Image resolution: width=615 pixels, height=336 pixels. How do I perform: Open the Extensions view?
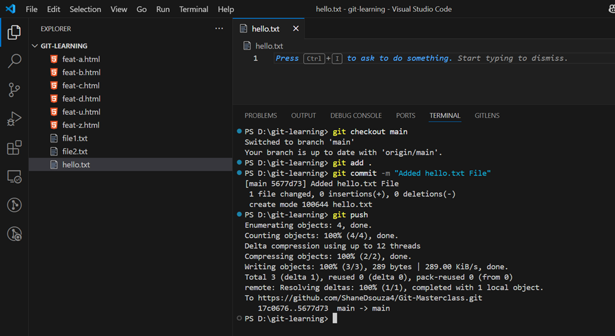tap(14, 148)
